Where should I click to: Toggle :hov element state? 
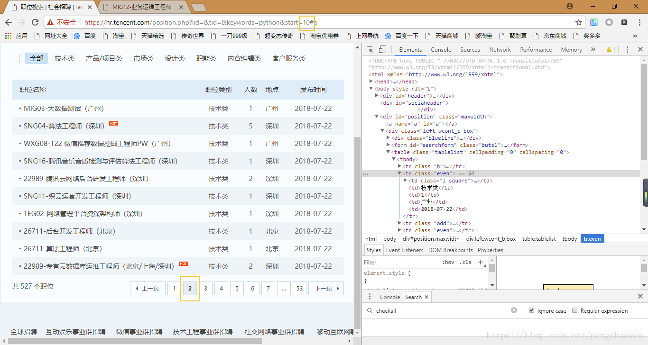[x=448, y=262]
